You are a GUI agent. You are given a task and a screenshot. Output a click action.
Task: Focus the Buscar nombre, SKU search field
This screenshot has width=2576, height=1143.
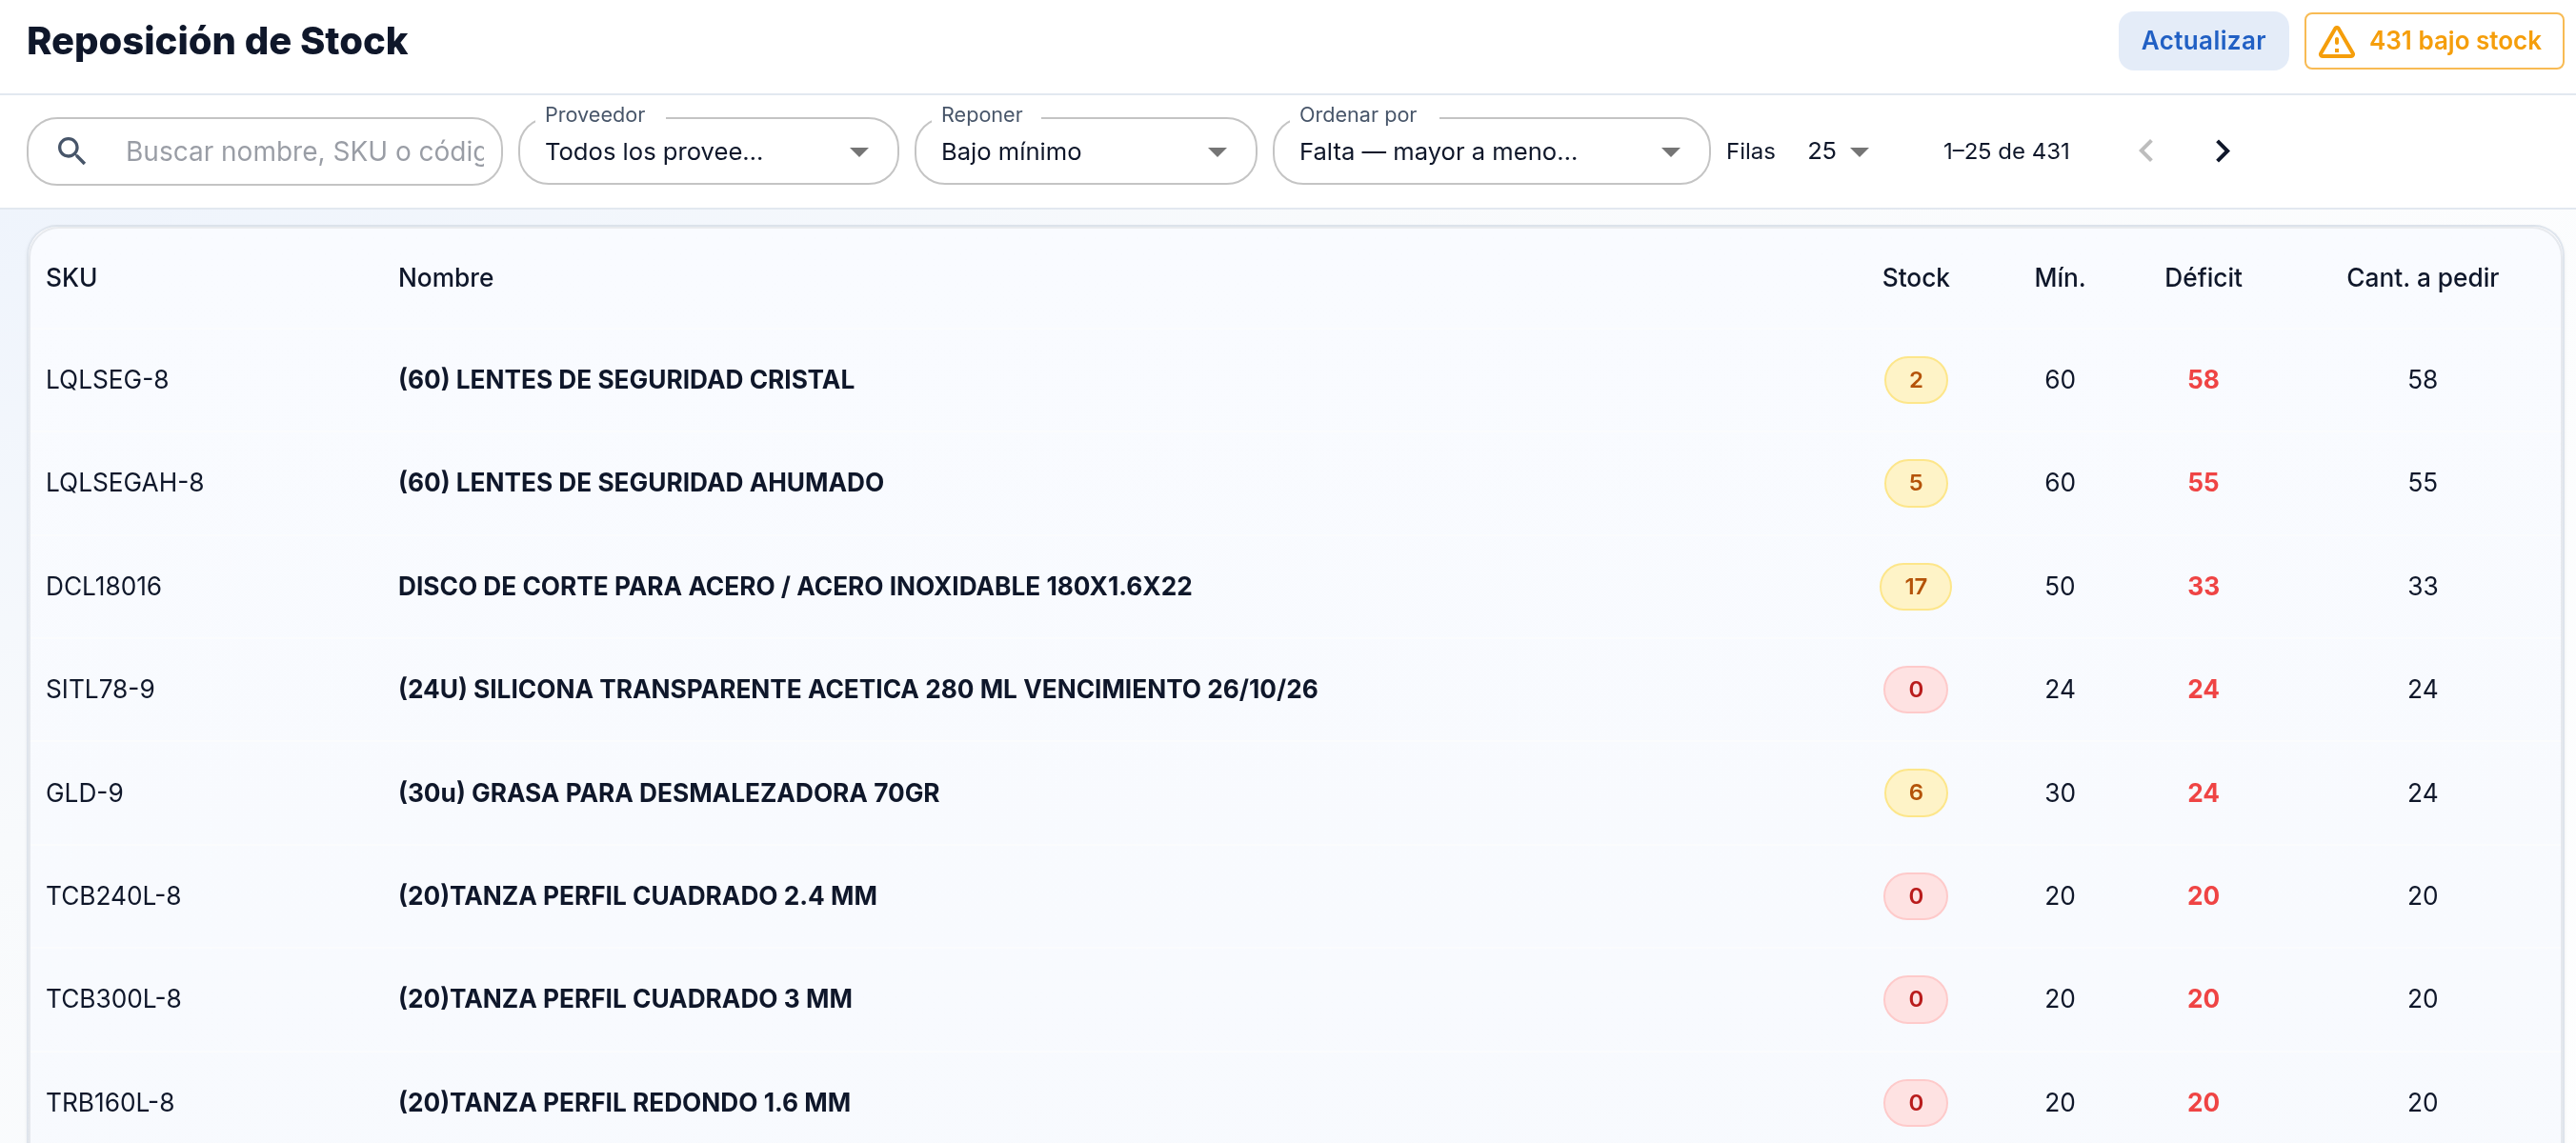265,151
